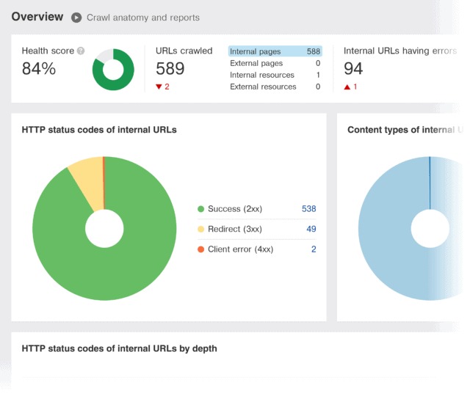Play the Crawl anatomy and reports video

76,18
